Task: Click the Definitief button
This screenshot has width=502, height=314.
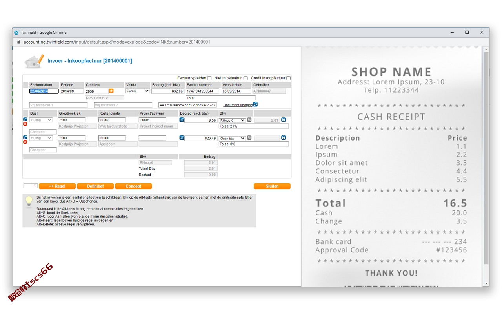Action: pos(95,186)
